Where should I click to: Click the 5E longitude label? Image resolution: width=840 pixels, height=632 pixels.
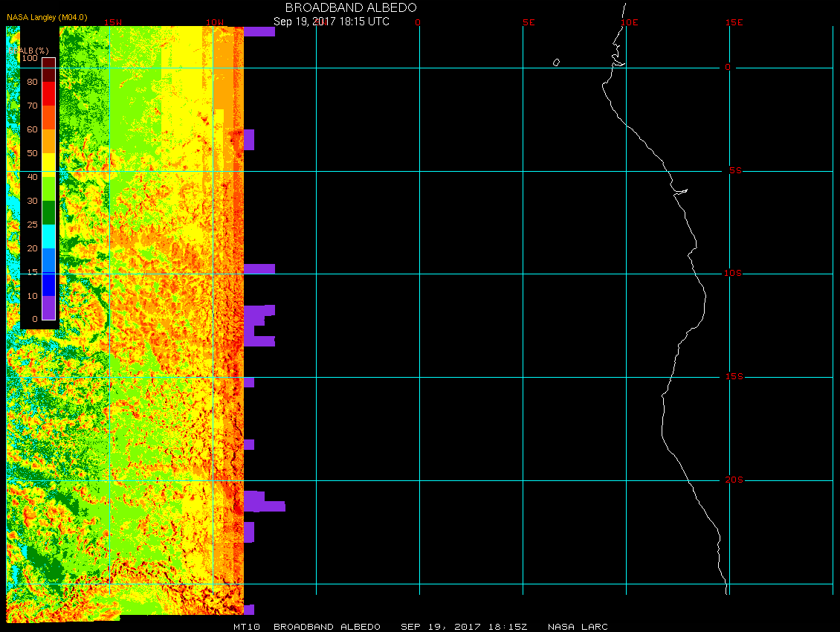pos(529,22)
